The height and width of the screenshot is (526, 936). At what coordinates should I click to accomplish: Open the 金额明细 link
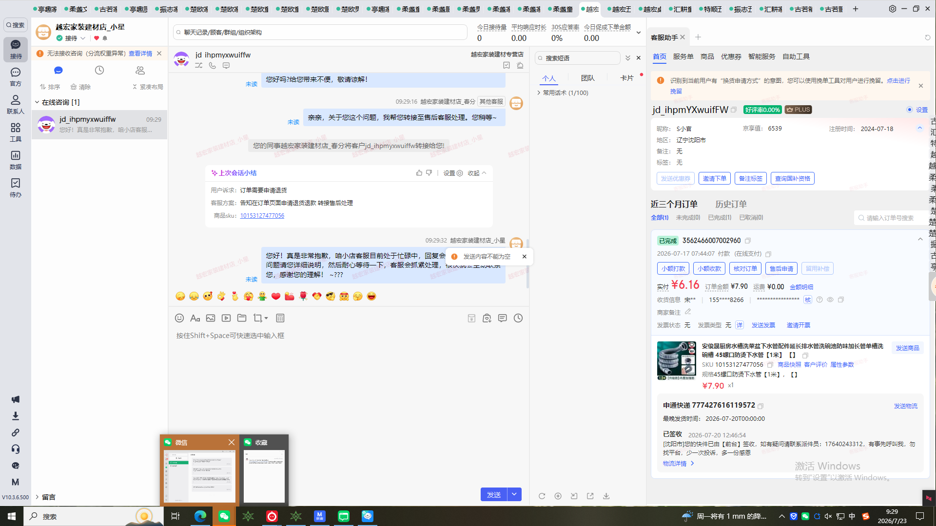click(801, 287)
